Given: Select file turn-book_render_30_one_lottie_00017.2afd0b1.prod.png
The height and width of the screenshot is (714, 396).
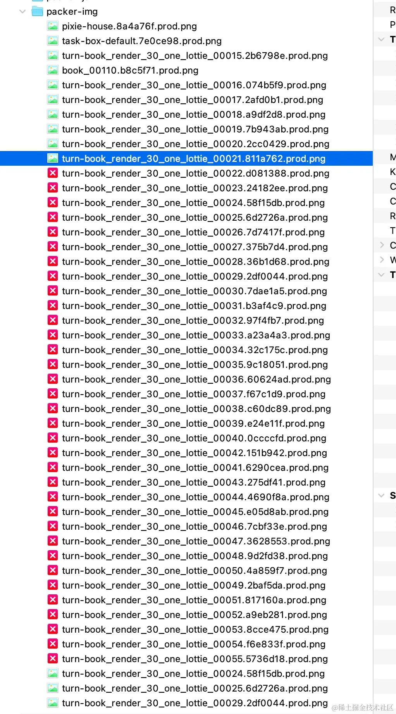Looking at the screenshot, I should 193,100.
